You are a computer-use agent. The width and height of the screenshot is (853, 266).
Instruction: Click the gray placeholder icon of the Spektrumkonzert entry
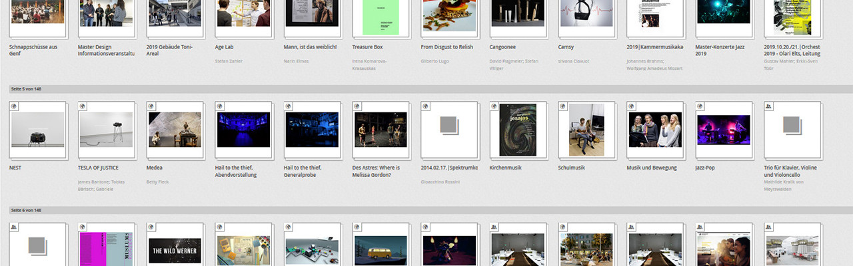click(x=448, y=125)
